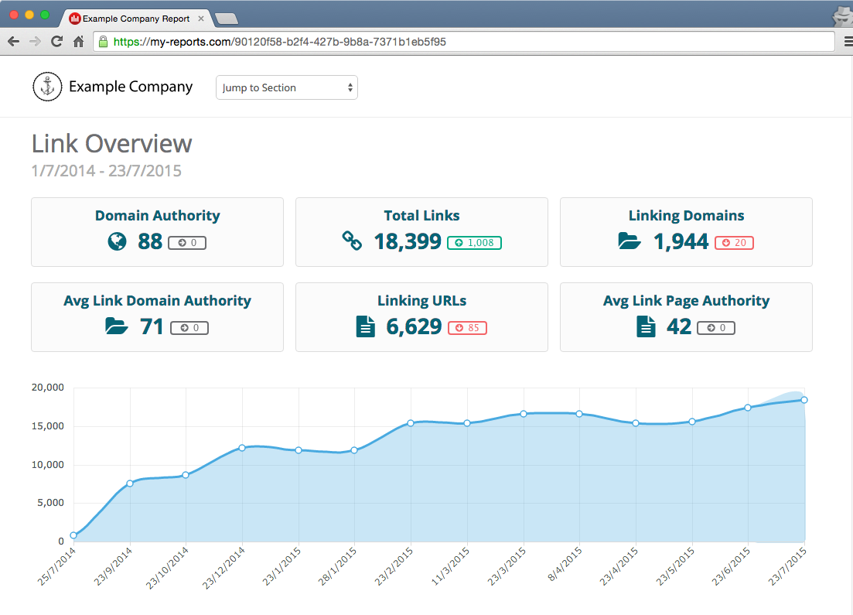Image resolution: width=853 pixels, height=615 pixels.
Task: Click the folder icon on Avg Link Domain Authority
Action: coord(117,326)
